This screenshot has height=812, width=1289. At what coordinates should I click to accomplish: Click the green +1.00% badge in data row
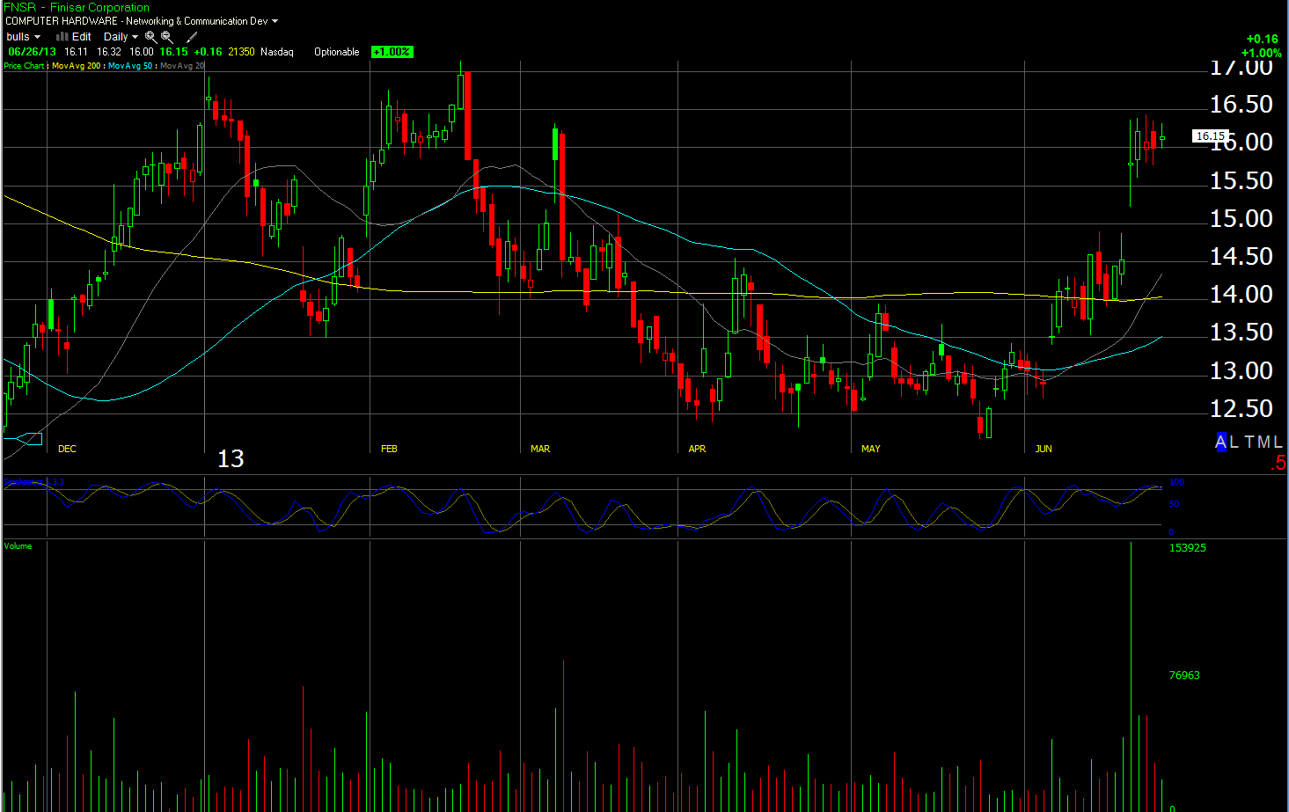(392, 52)
